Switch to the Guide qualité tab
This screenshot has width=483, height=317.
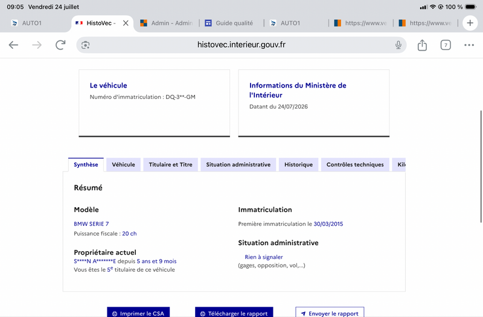229,23
